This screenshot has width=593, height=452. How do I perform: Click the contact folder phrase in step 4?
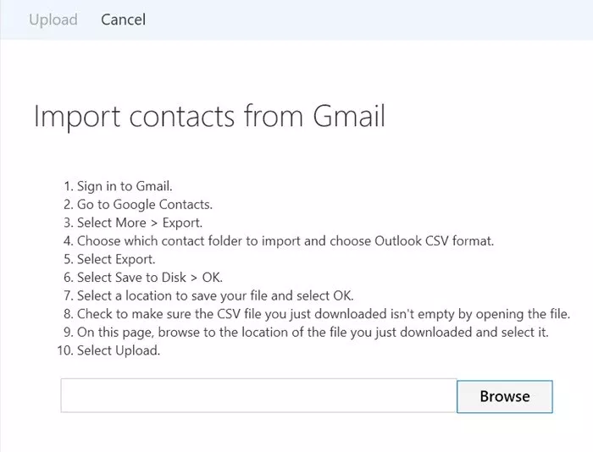(202, 240)
